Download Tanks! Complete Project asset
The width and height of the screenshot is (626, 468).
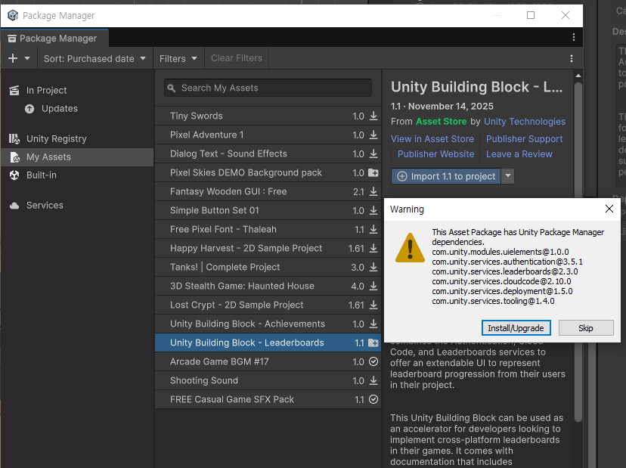373,267
